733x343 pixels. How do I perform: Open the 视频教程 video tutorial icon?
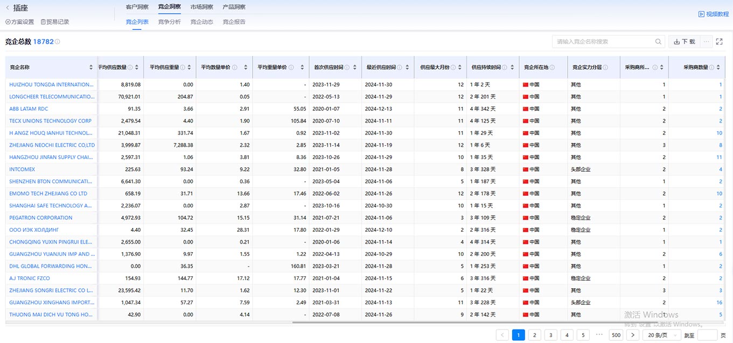pos(701,14)
